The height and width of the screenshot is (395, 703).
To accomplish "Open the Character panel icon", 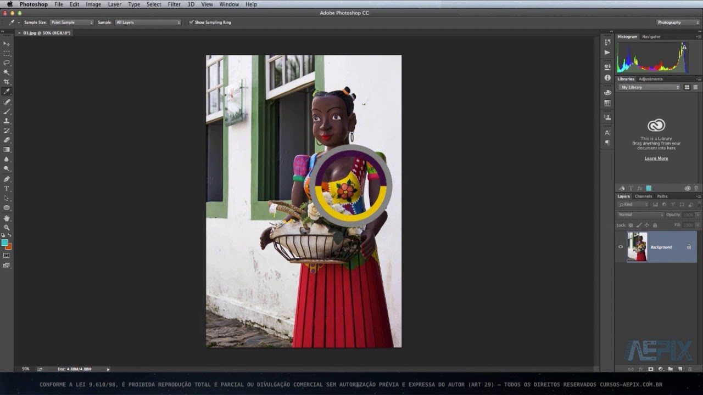I will tap(607, 132).
